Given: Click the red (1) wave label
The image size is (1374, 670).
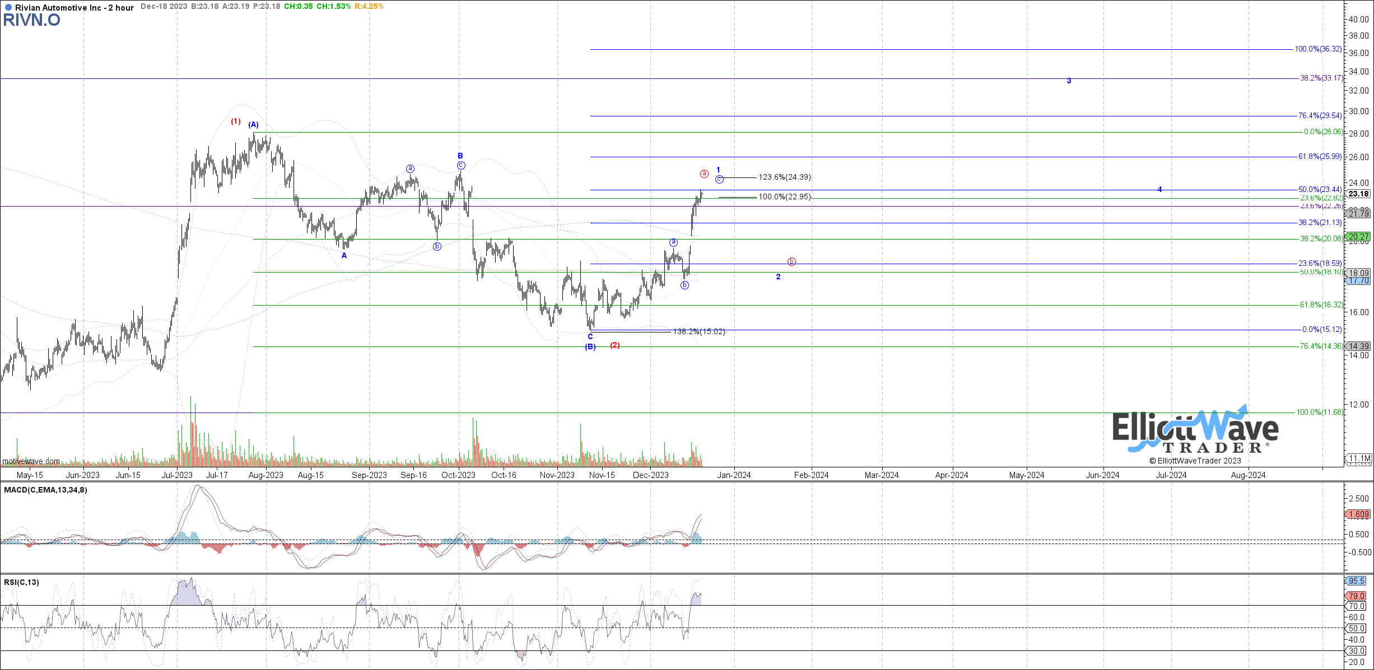Looking at the screenshot, I should point(236,121).
